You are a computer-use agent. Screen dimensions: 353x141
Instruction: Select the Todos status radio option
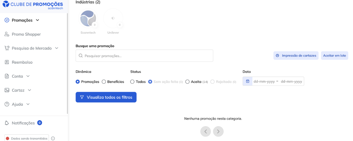(x=132, y=82)
